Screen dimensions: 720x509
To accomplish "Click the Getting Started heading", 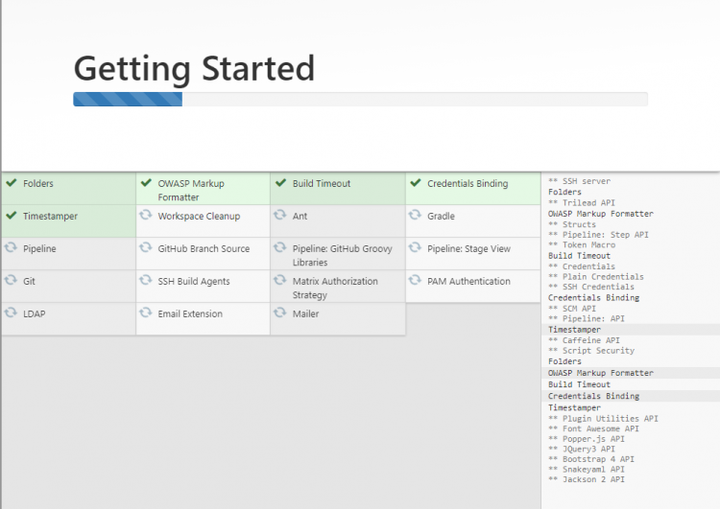I will tap(194, 69).
